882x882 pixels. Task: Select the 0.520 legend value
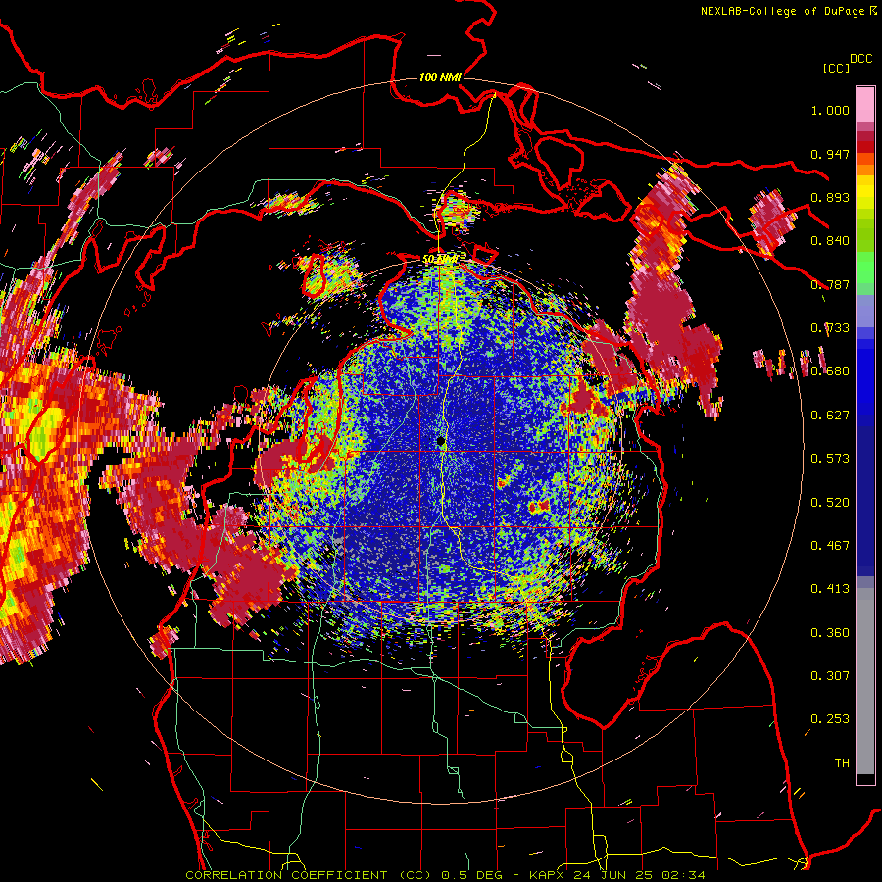coord(830,503)
